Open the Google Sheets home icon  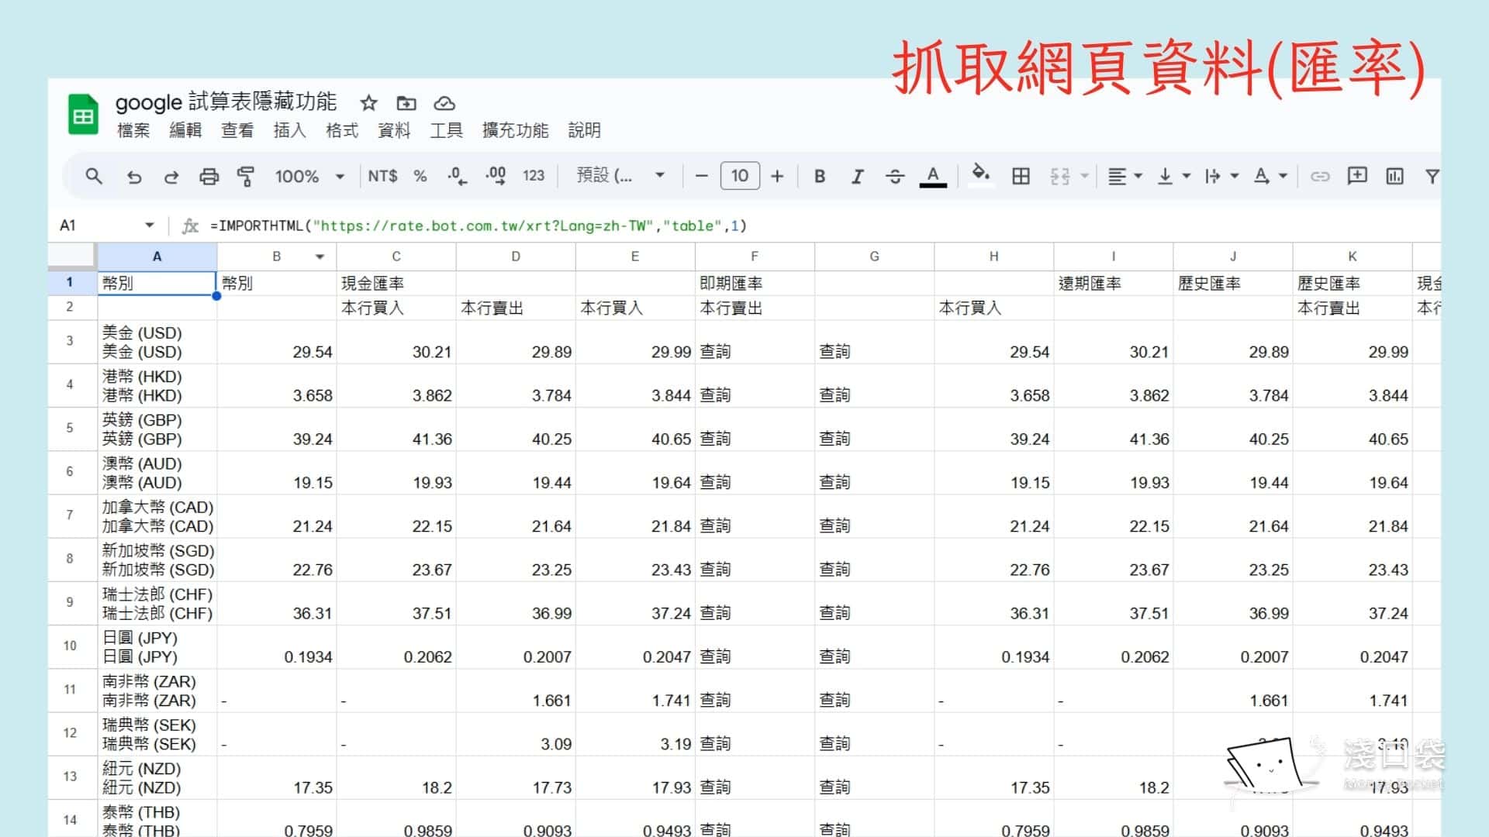(83, 115)
